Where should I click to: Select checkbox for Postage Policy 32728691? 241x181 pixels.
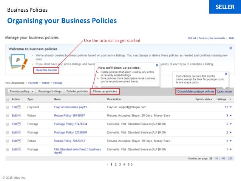(8, 133)
